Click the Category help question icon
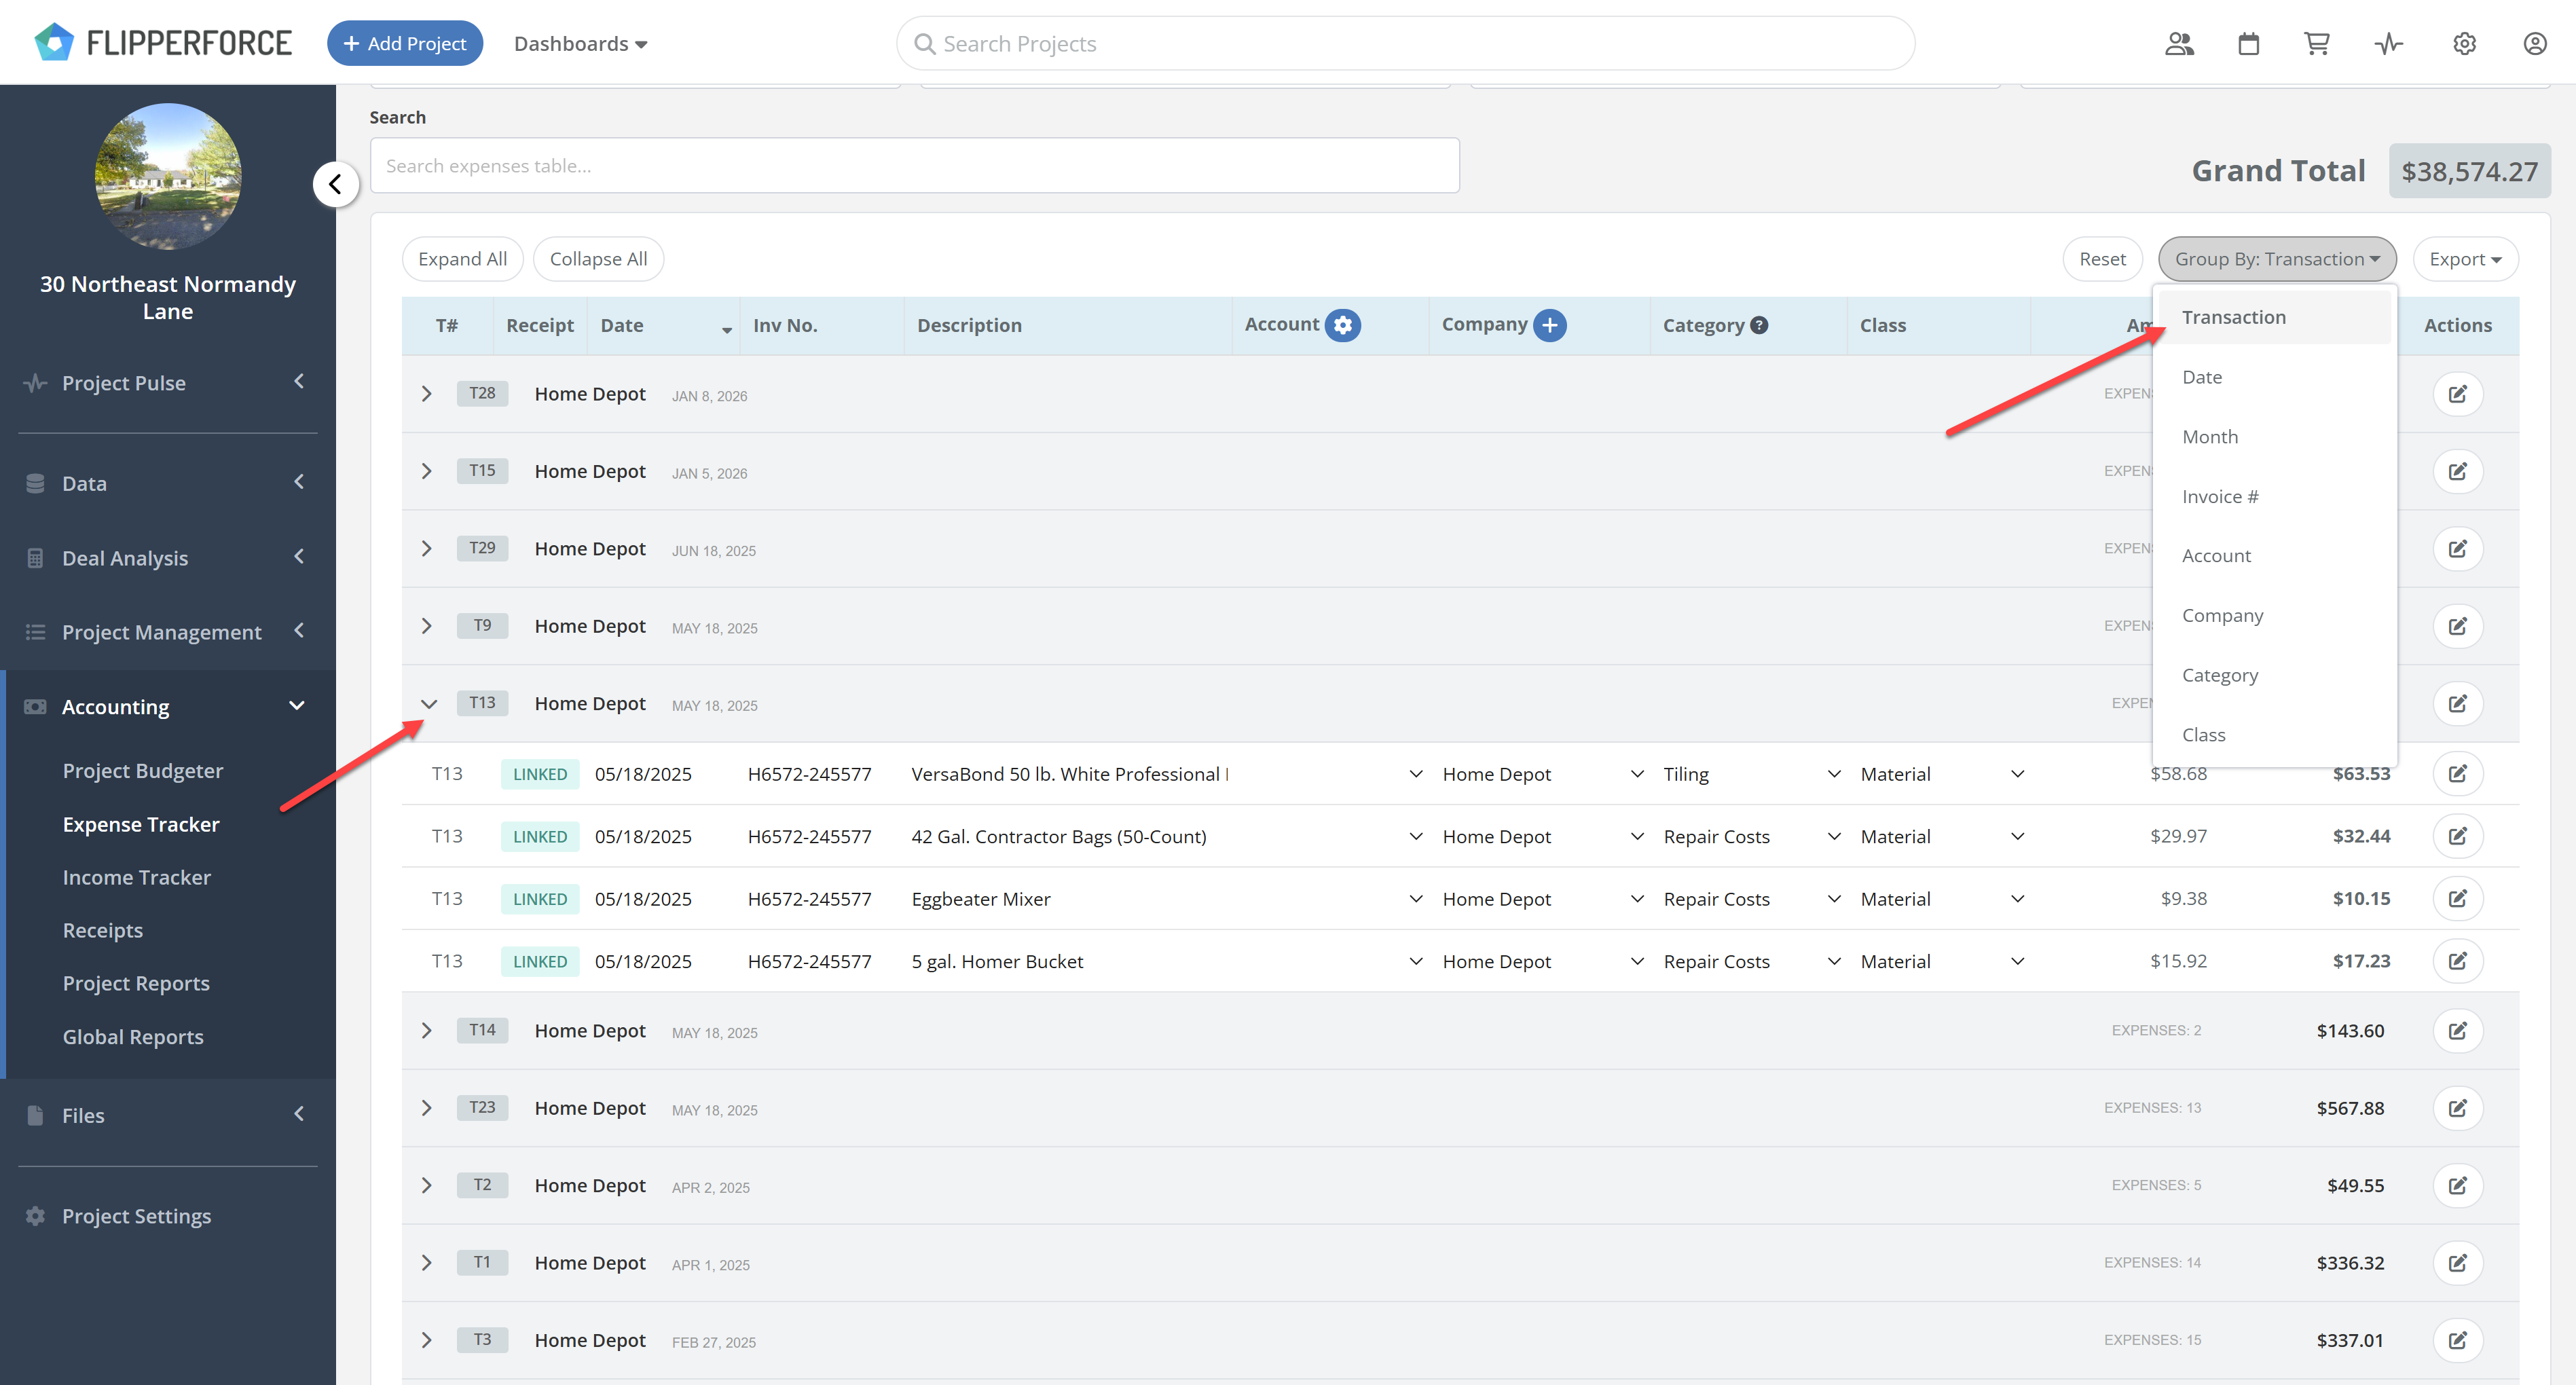Screen dimensions: 2576x1385 point(1759,325)
